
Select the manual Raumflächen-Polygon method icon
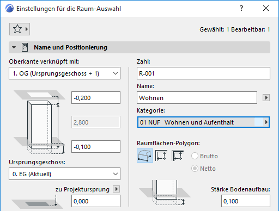(145, 156)
